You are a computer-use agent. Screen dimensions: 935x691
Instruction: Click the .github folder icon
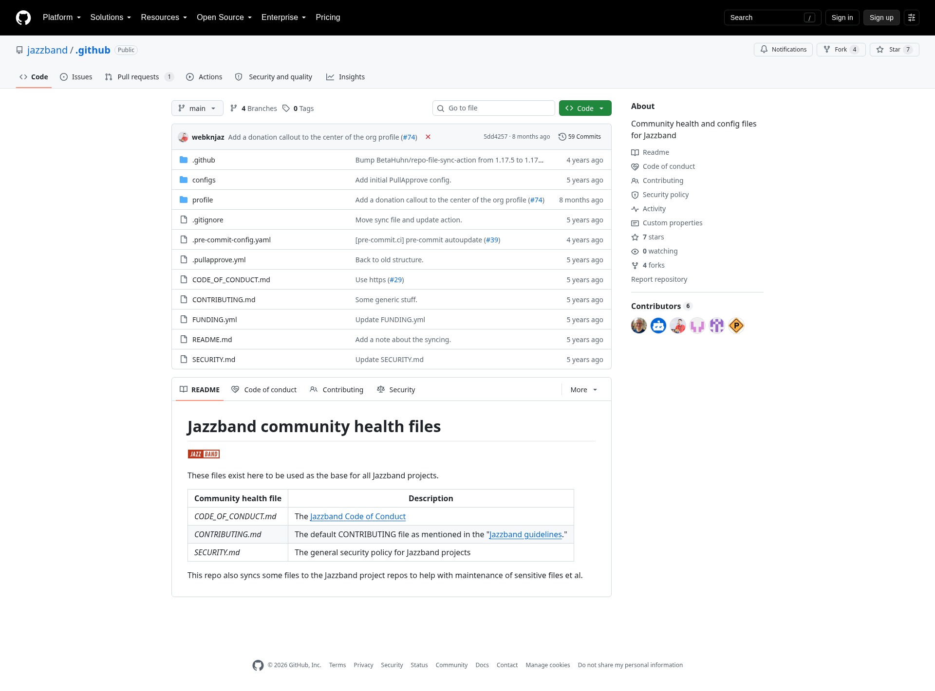[x=184, y=160]
